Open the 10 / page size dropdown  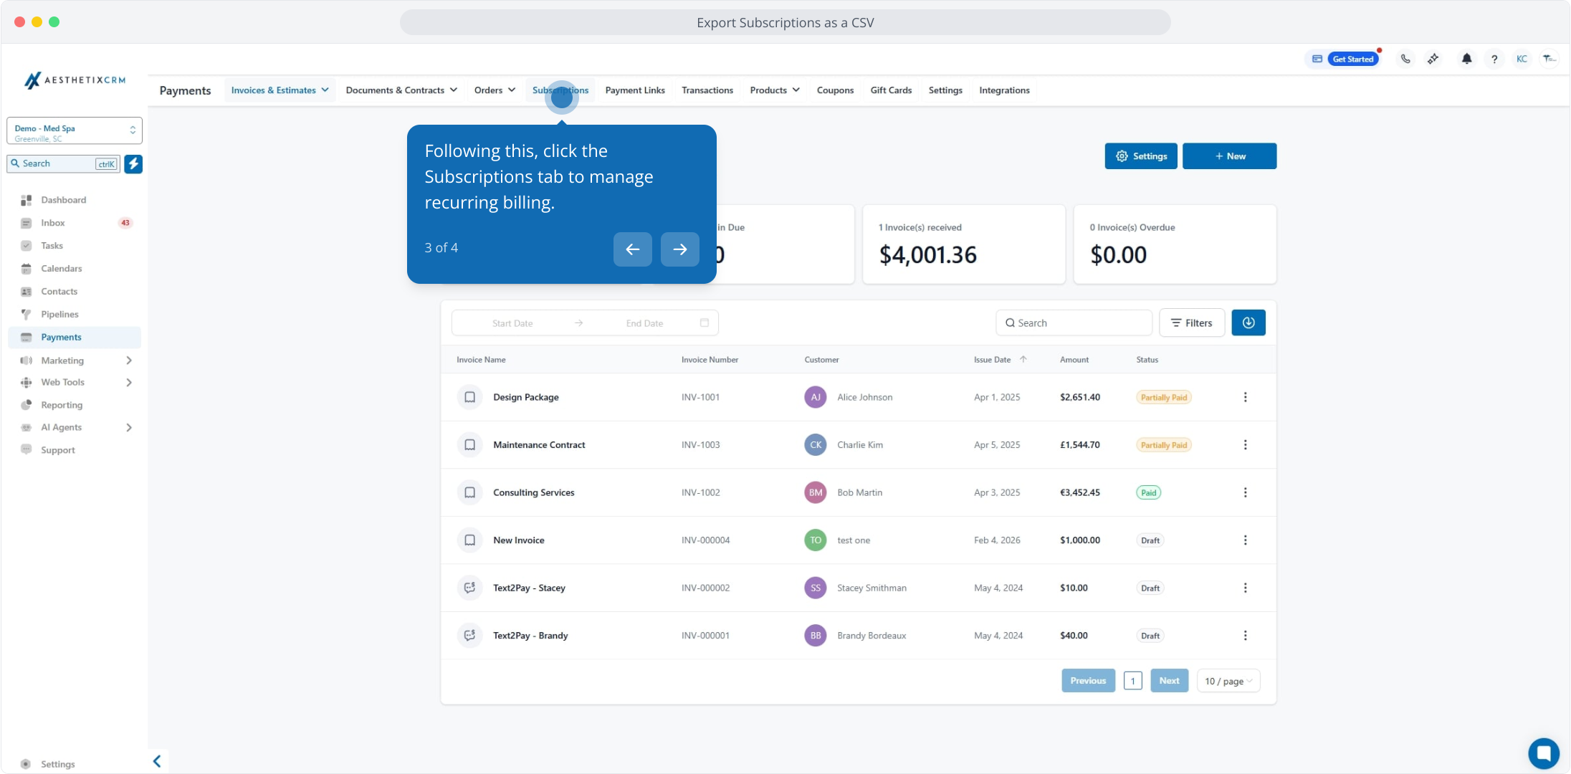pos(1228,681)
